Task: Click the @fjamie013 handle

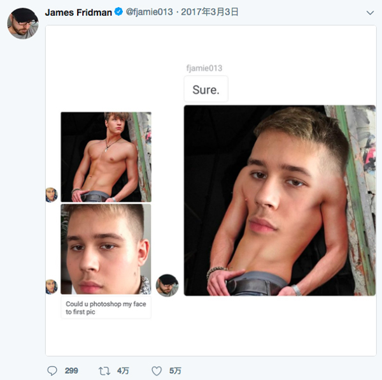Action: coord(150,12)
